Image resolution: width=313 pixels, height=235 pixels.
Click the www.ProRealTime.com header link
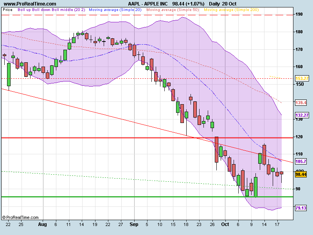[30, 4]
